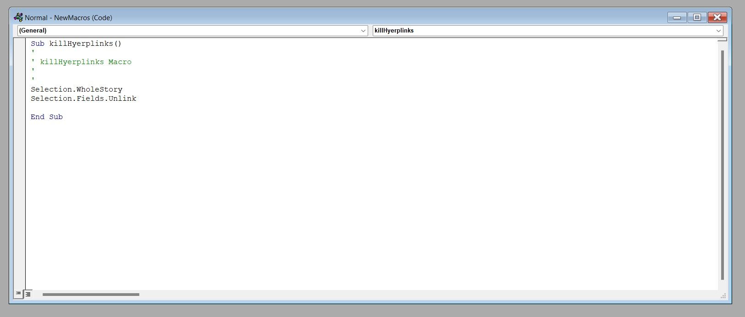745x317 pixels.
Task: Minimize the NewMacros code window
Action: click(x=677, y=17)
